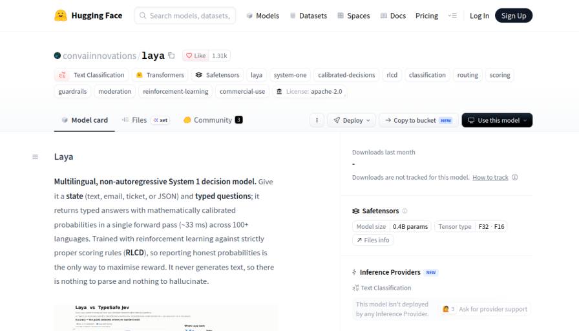Click the routing tag
The height and width of the screenshot is (331, 579).
point(467,75)
